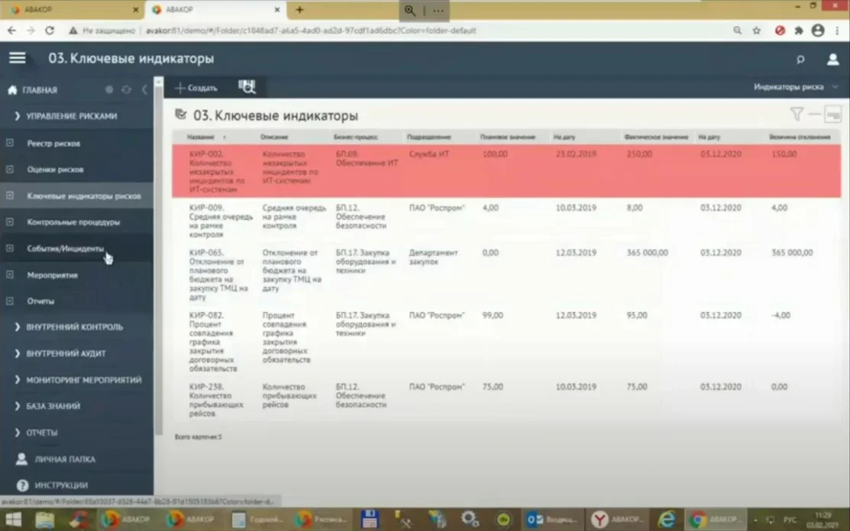The width and height of the screenshot is (850, 531).
Task: Expand the БАЗА ЗНАНИЙ section
Action: tap(17, 406)
